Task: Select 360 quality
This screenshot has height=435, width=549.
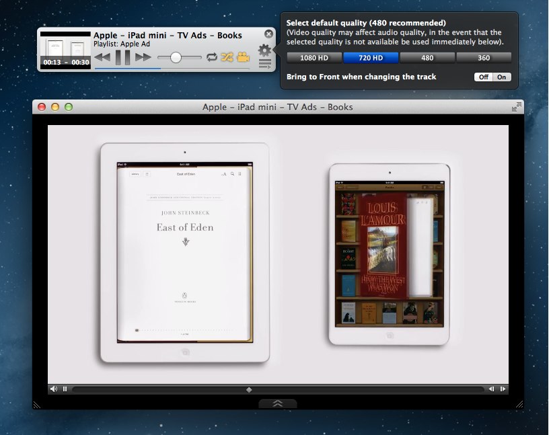Action: tap(484, 58)
